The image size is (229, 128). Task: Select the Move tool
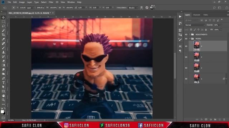[3, 17]
